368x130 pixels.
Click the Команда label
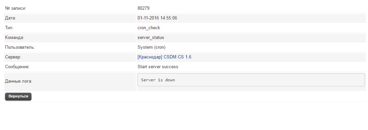pyautogui.click(x=15, y=38)
